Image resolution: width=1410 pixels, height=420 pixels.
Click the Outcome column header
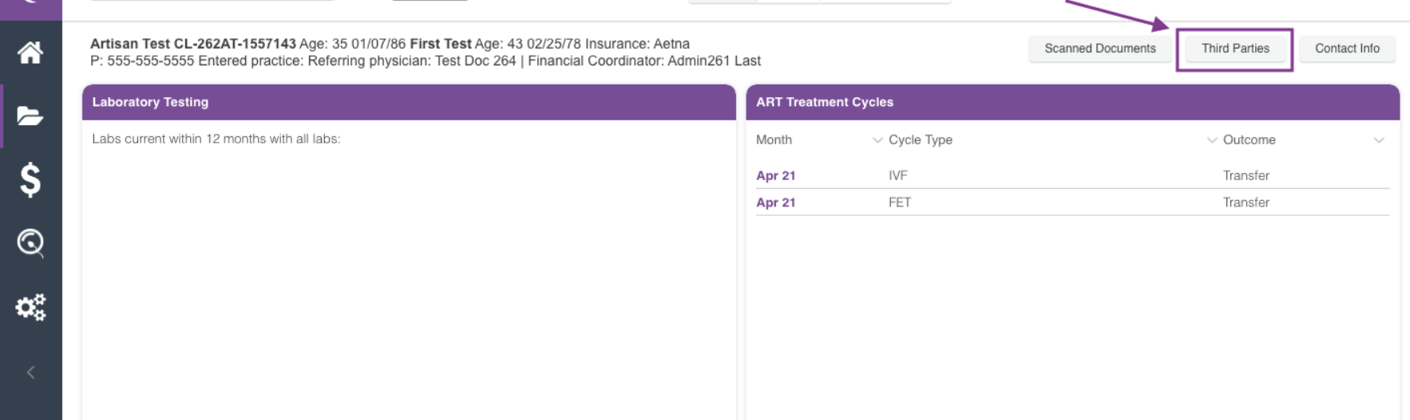tap(1249, 139)
